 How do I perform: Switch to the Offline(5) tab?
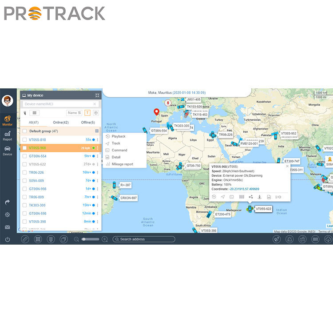click(88, 123)
